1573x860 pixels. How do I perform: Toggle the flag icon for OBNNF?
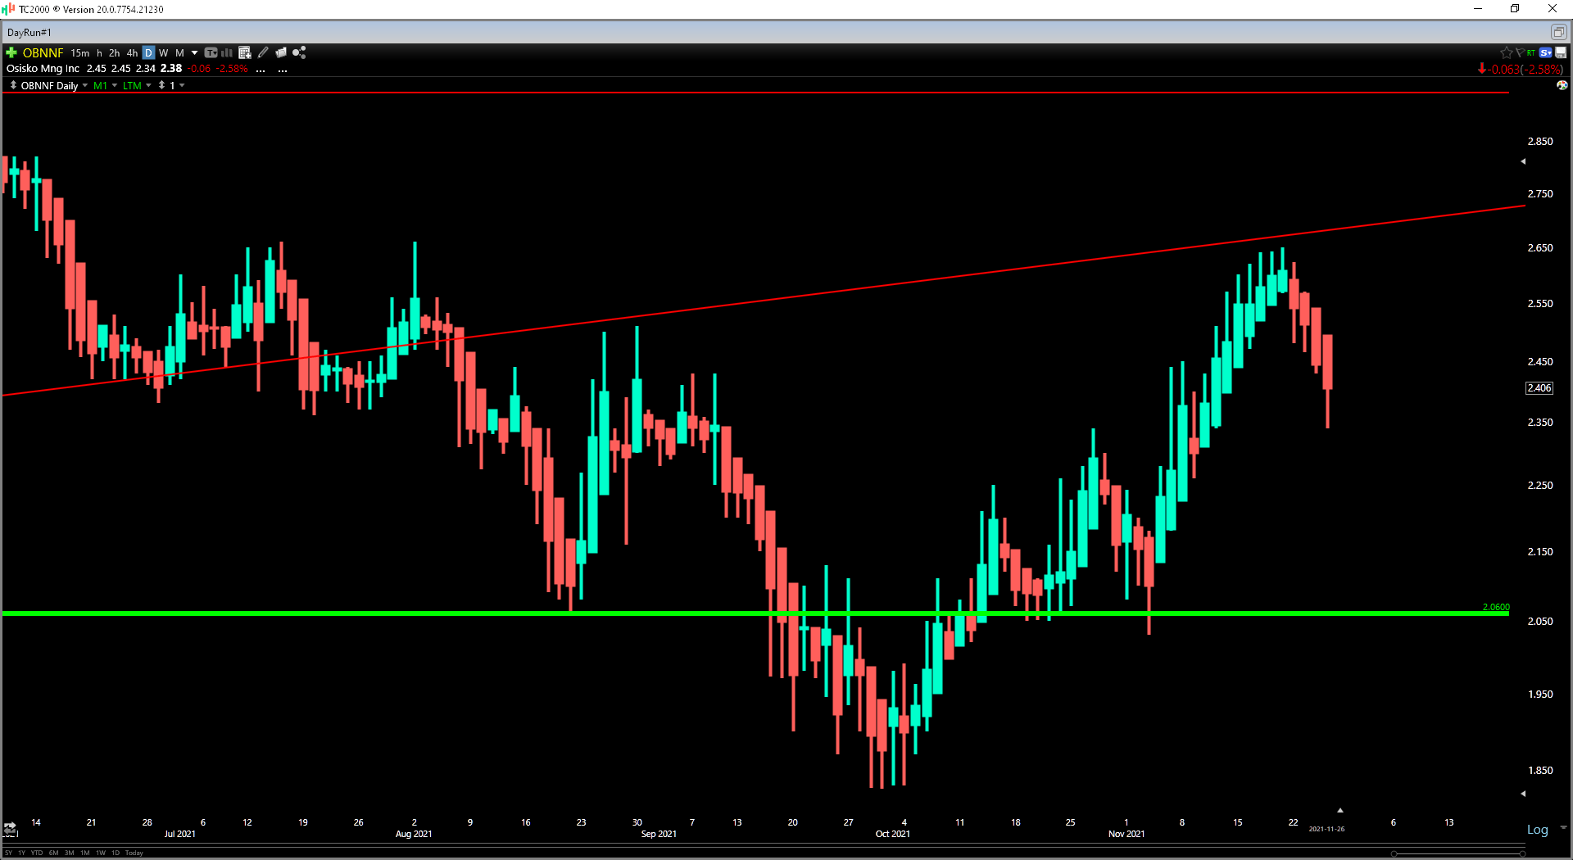[1520, 52]
